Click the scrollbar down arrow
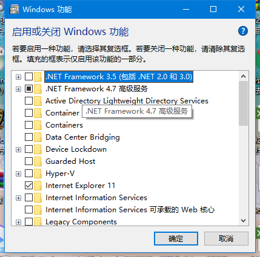 pos(244,221)
